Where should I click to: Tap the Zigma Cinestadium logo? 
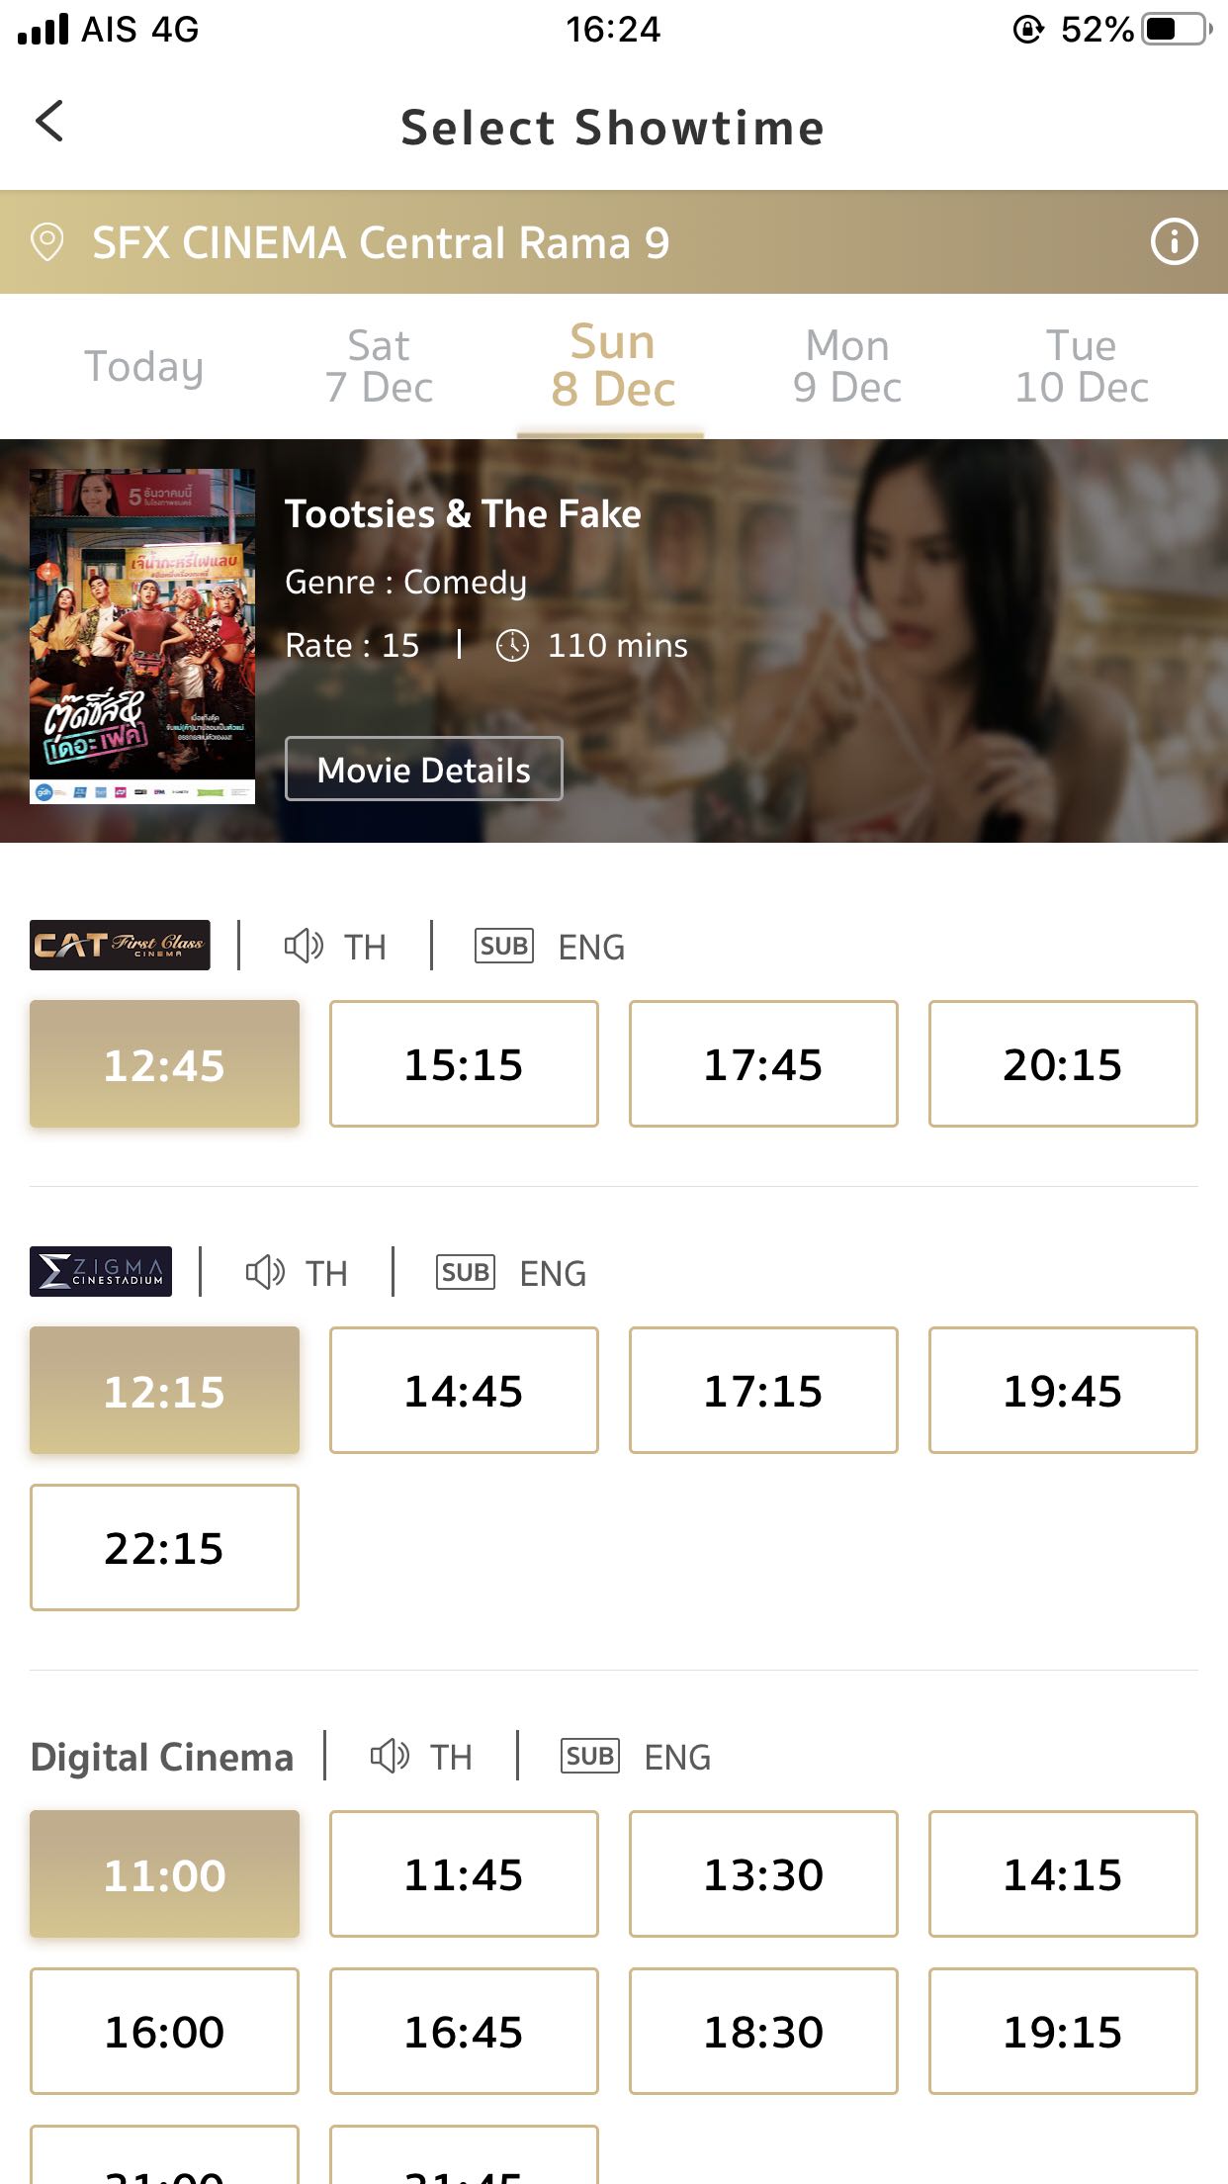click(x=101, y=1272)
